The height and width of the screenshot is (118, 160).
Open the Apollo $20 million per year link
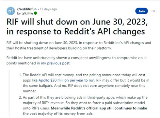pyautogui.click(x=67, y=80)
